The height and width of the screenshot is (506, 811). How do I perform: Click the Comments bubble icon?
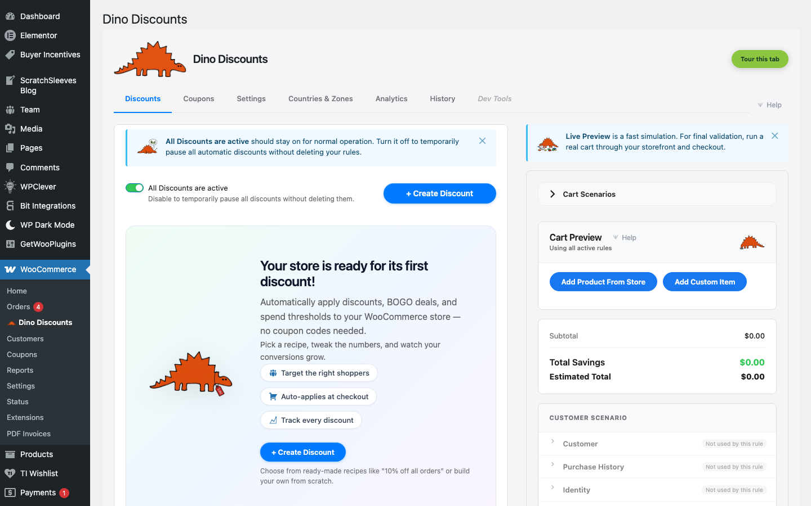10,168
